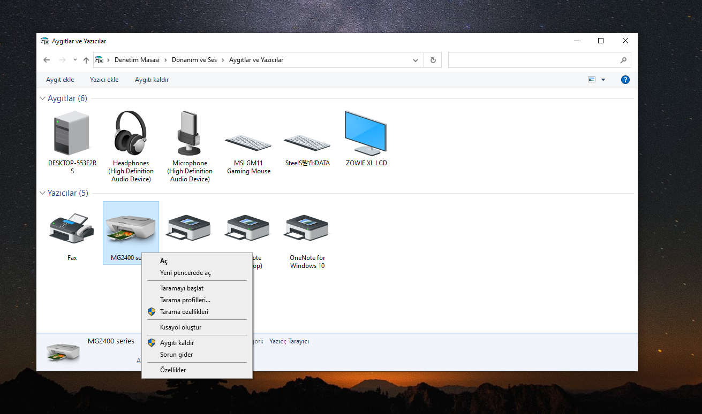Viewport: 702px width, 414px height.
Task: Select the OneNote for Windows 10 printer
Action: (x=307, y=228)
